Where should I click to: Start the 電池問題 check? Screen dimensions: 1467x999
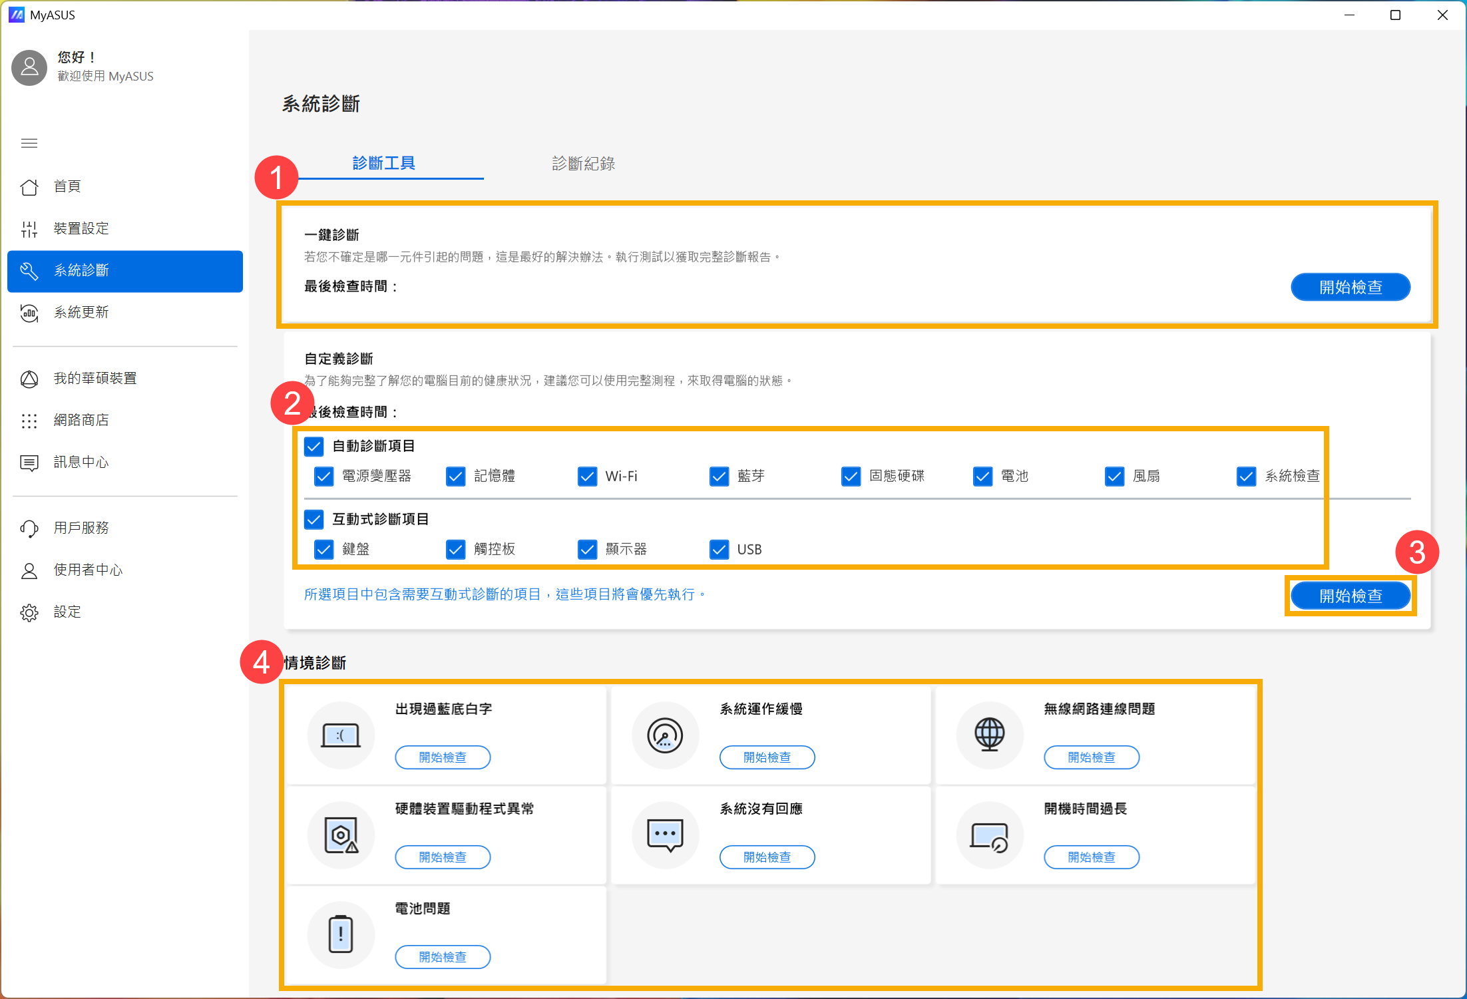tap(443, 957)
